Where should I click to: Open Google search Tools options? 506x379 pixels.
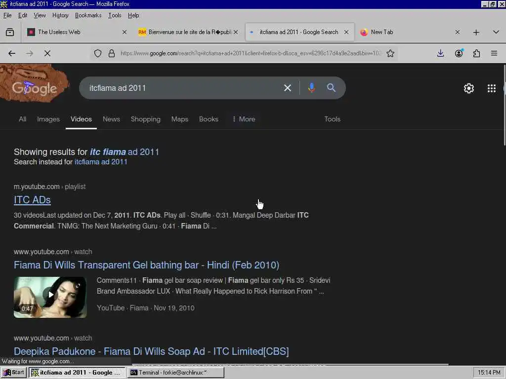333,119
